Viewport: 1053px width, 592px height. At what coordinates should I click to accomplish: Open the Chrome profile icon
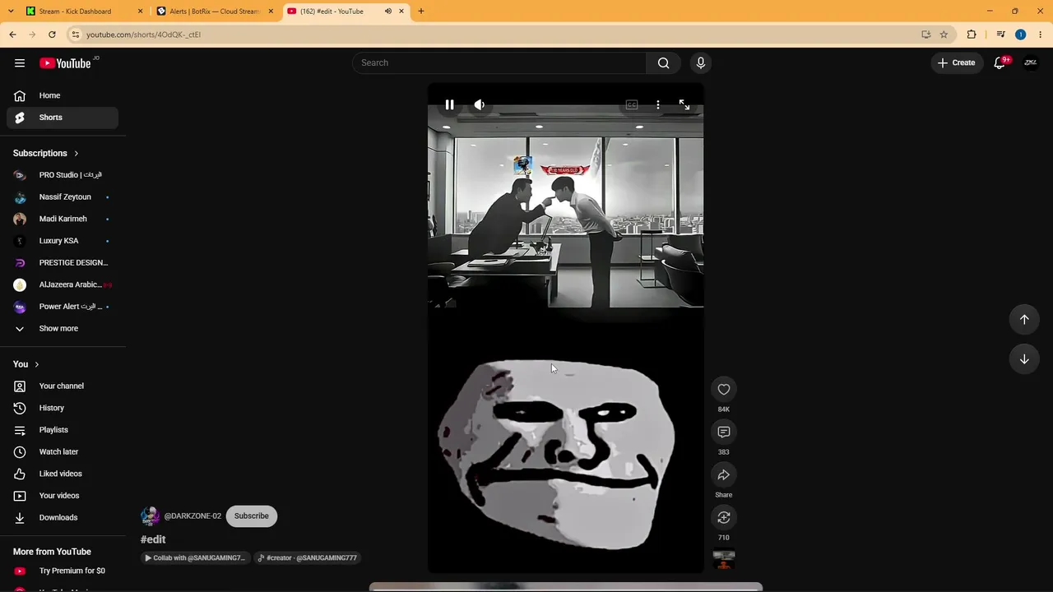pos(1020,35)
